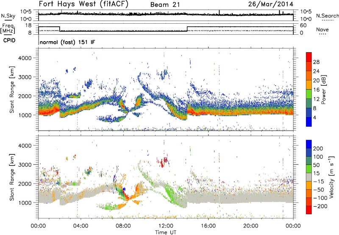
Task: Select the '16:00' time tick label
Action: click(x=208, y=226)
